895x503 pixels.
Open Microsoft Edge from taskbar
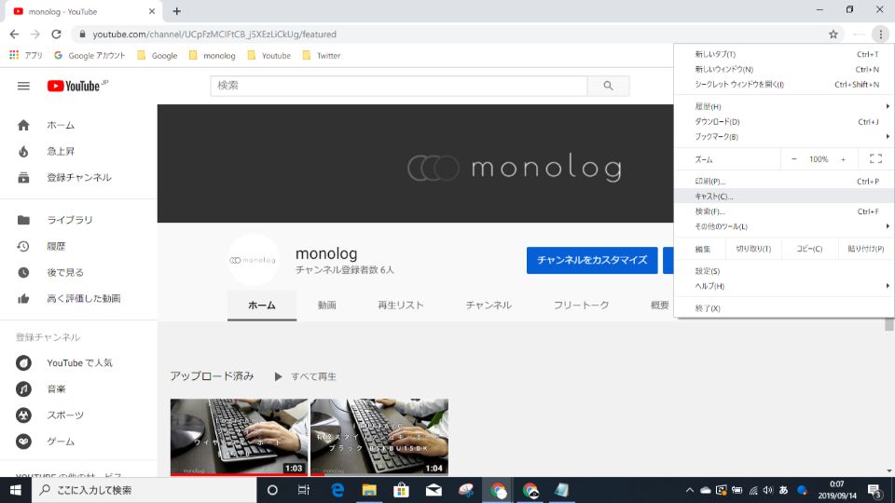337,490
